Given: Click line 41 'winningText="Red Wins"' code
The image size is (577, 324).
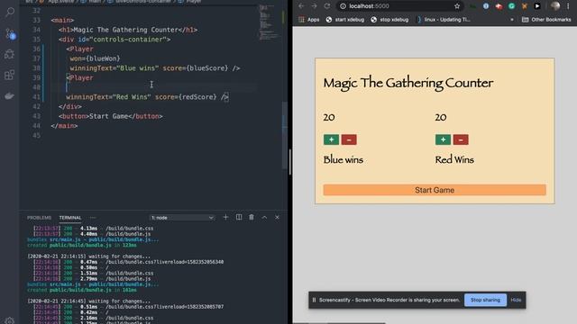Looking at the screenshot, I should point(108,97).
